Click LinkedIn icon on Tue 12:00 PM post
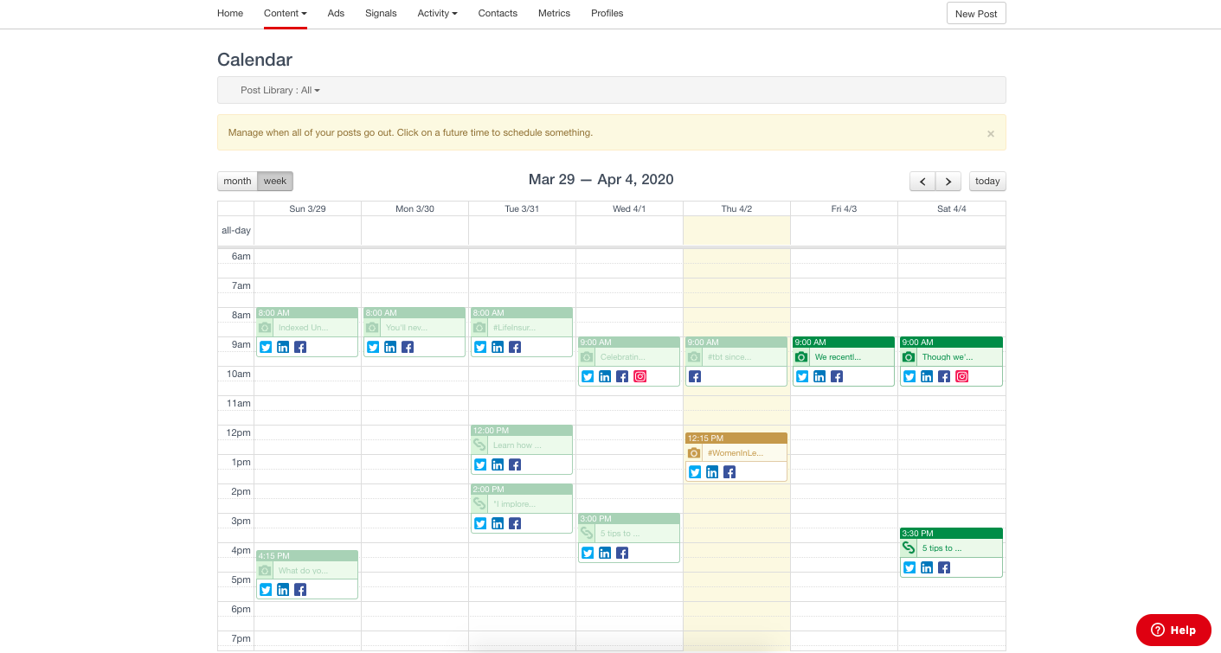The image size is (1221, 653). click(x=498, y=465)
